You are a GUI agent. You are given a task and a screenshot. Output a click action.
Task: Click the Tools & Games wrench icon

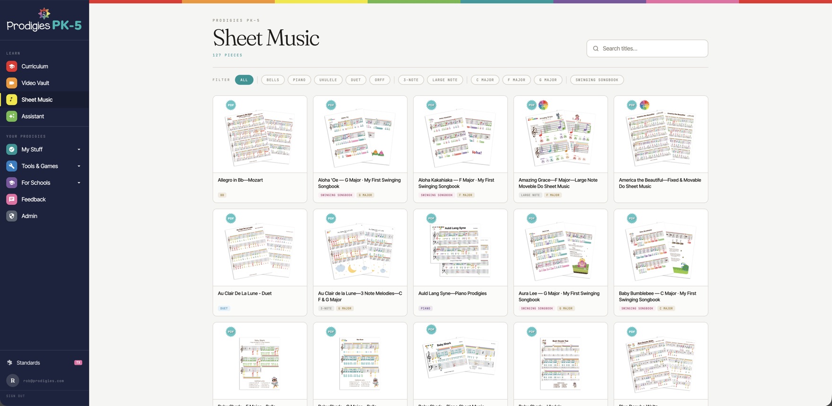12,166
